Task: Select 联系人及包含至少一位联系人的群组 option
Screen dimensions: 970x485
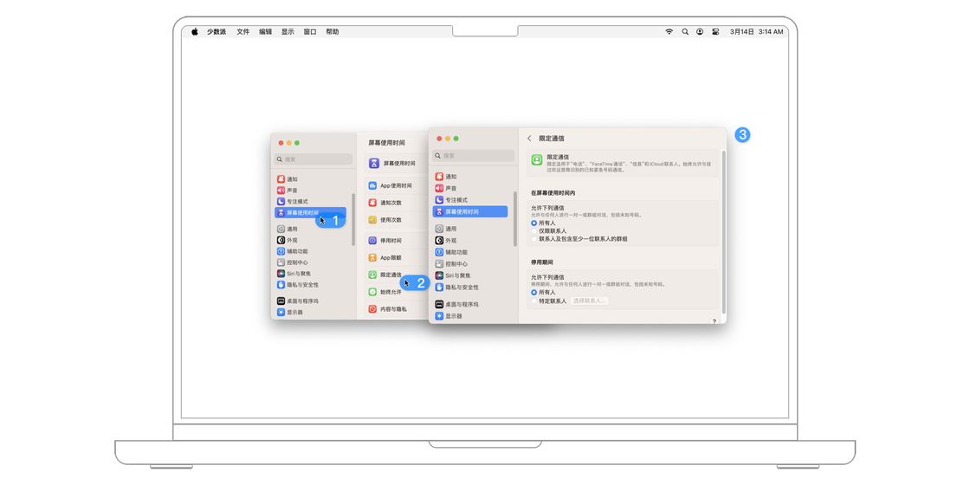Action: [533, 239]
